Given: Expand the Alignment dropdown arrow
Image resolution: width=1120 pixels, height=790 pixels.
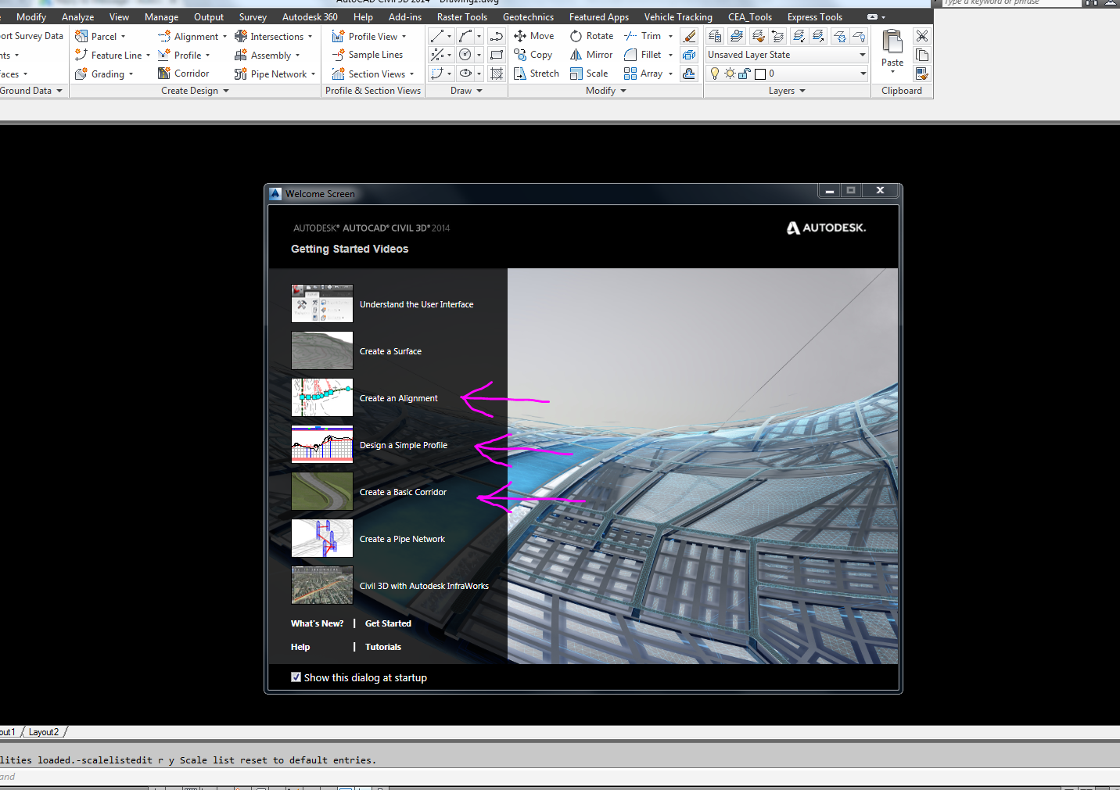Looking at the screenshot, I should click(x=224, y=37).
